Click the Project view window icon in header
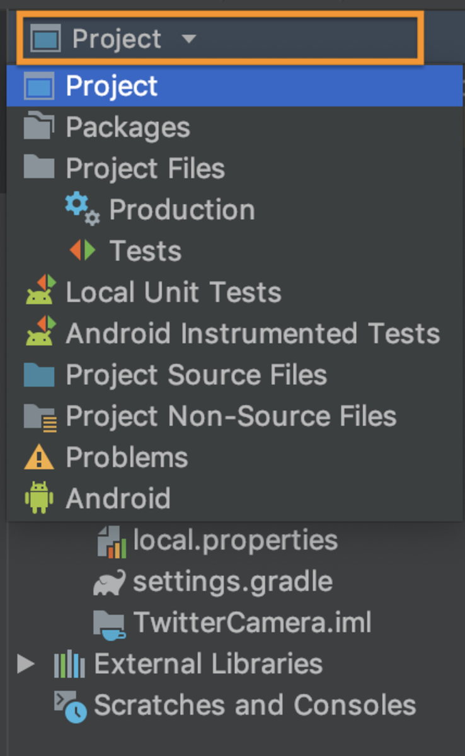Viewport: 465px width, 756px height. (45, 39)
